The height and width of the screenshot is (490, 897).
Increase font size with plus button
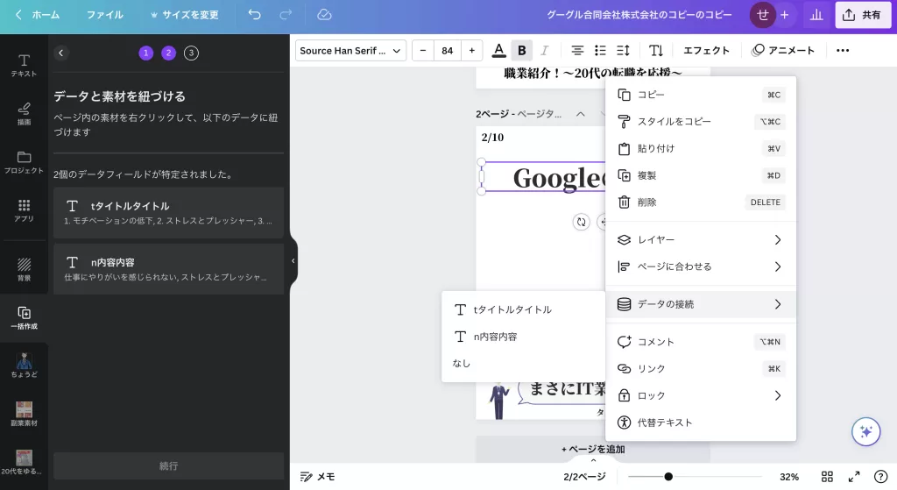pyautogui.click(x=472, y=50)
